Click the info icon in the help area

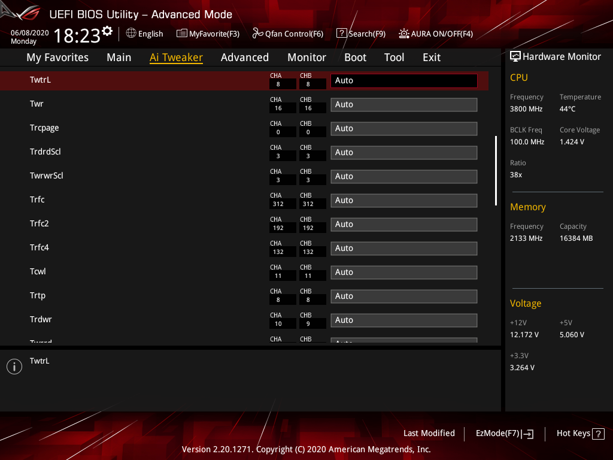pyautogui.click(x=14, y=367)
